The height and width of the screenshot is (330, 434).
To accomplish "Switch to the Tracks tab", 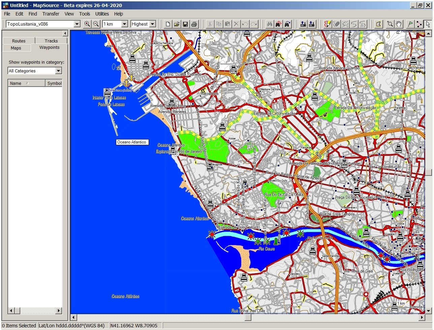I will tap(51, 41).
